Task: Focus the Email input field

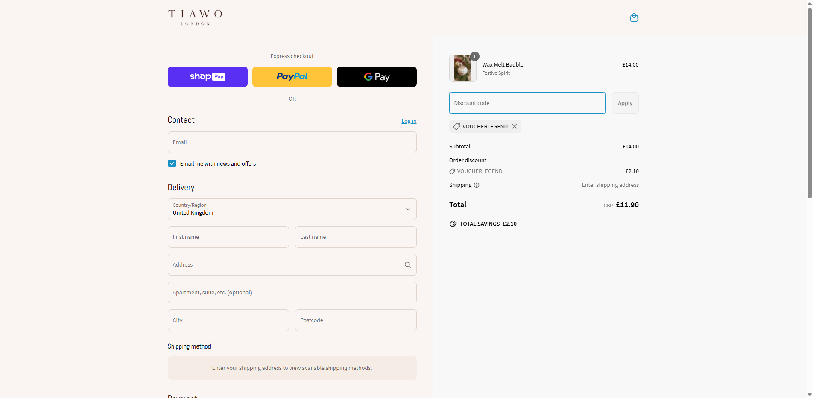Action: pyautogui.click(x=292, y=142)
